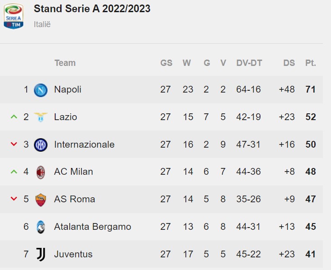Click the Napoli club crest
Viewport: 331px width, 270px height.
tap(41, 90)
